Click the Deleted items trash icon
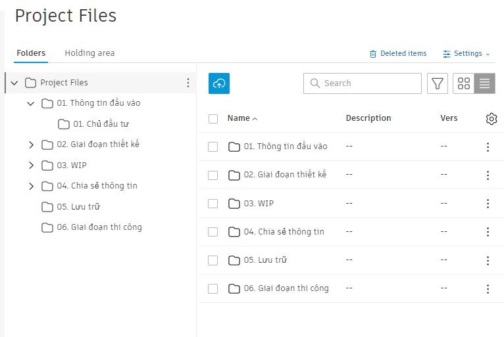 (373, 54)
